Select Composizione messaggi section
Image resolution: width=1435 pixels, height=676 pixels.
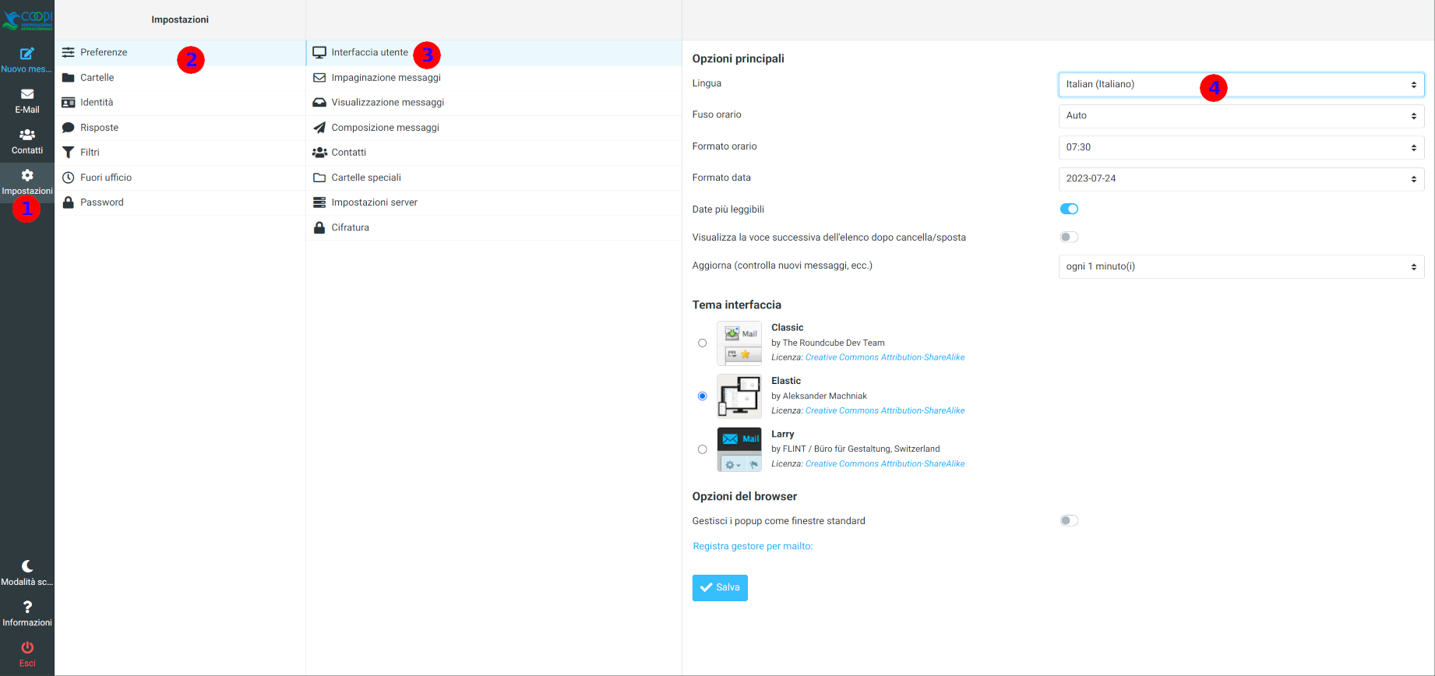pos(385,128)
